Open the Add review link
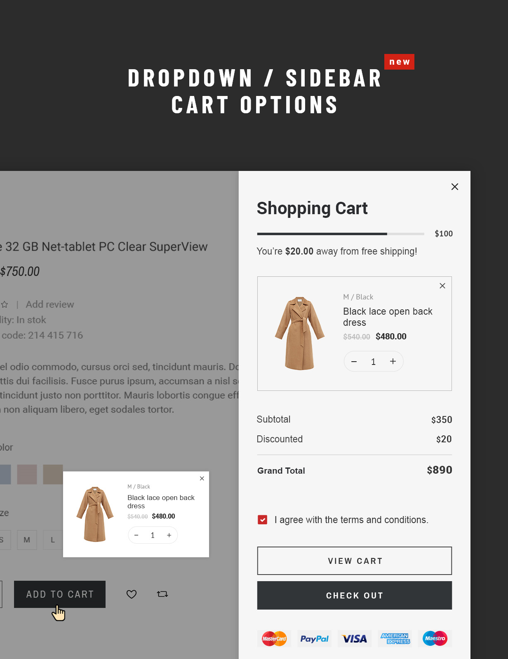 [50, 304]
